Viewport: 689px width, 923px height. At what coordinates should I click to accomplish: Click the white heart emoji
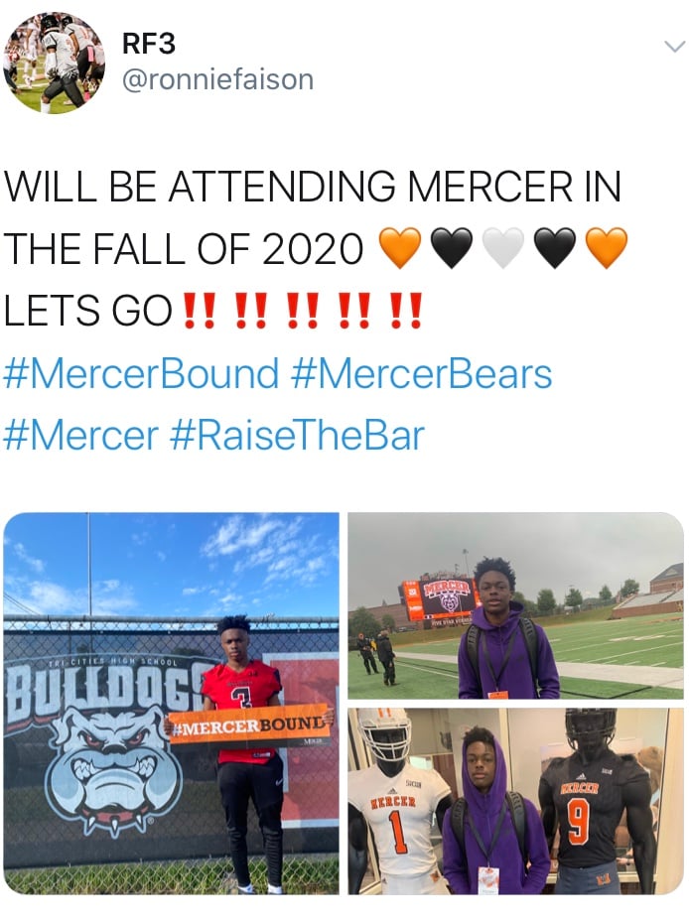(x=503, y=248)
